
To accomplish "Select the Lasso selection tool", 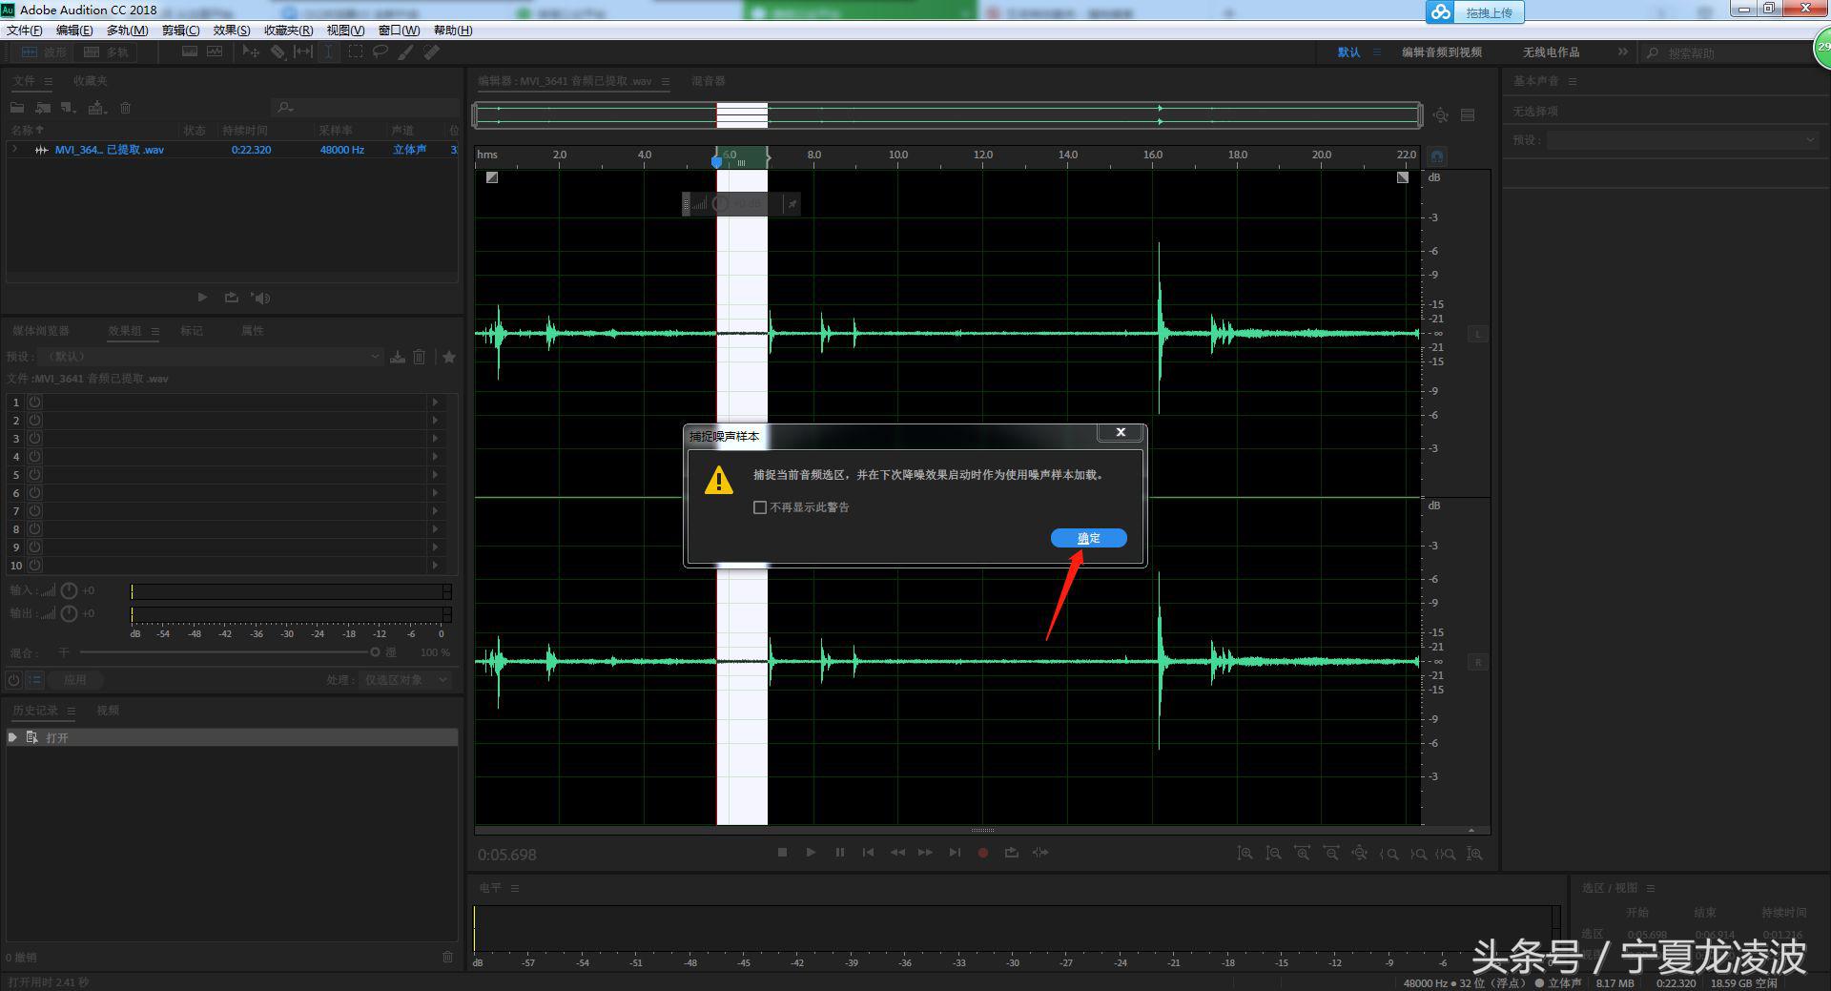I will [x=381, y=52].
